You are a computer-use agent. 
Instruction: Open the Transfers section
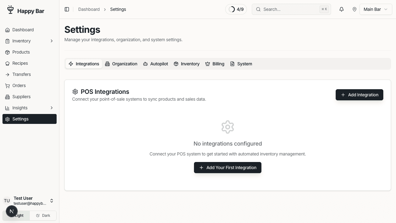(x=21, y=74)
